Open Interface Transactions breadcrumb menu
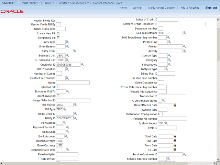220x165 pixels. click(x=74, y=3)
